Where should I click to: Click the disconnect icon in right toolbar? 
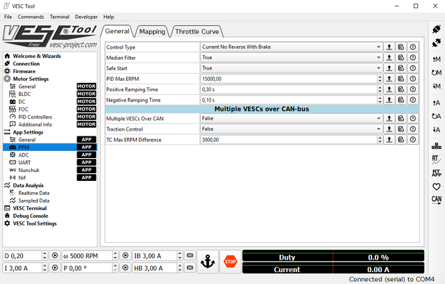[436, 43]
